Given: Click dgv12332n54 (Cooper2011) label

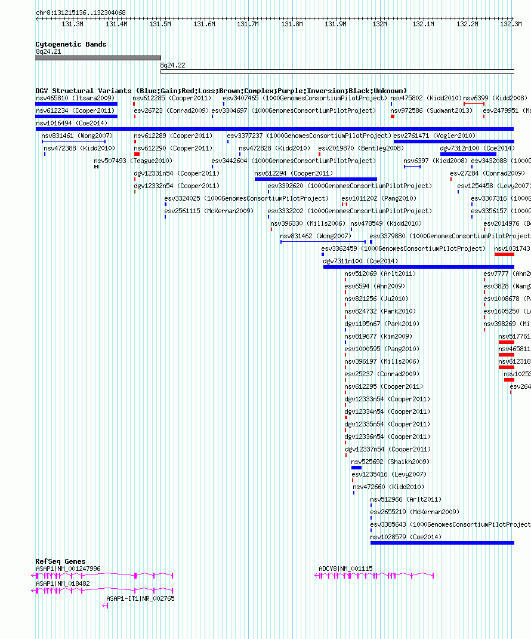Looking at the screenshot, I should (177, 186).
